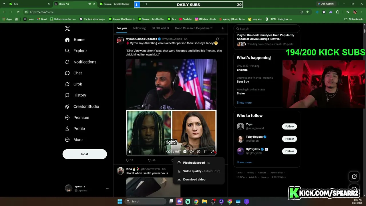Open Premium in the X sidebar

click(x=77, y=118)
